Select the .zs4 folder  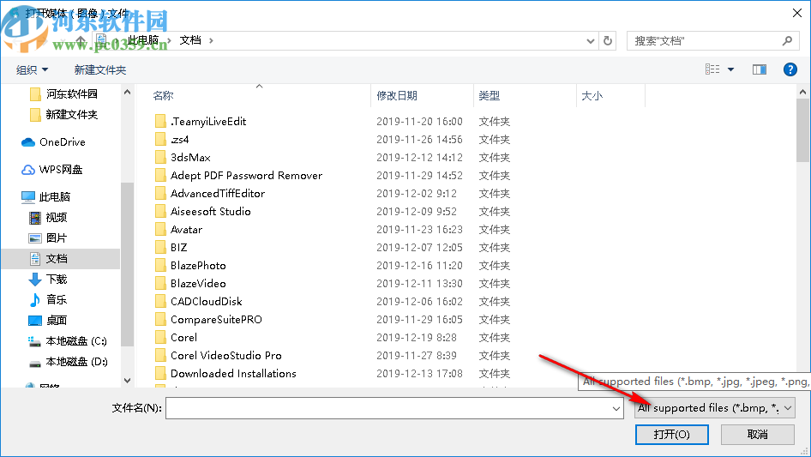[x=179, y=140]
